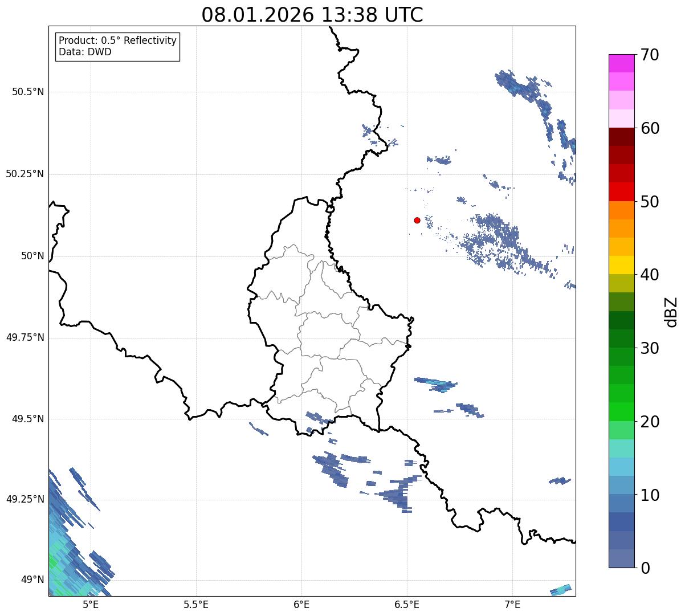
Task: Click the 49.25°N latitude label
Action: click(x=25, y=499)
